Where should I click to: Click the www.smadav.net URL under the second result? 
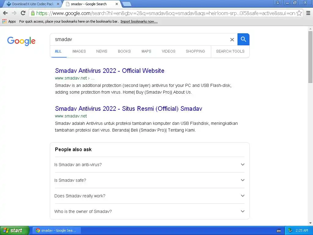click(x=71, y=116)
